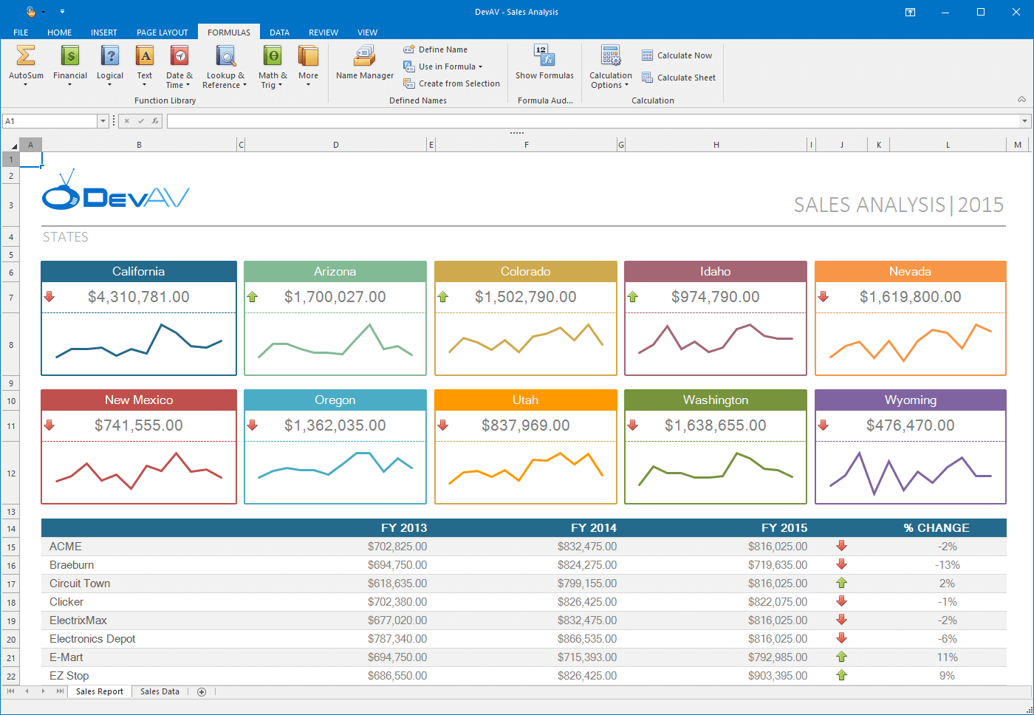
Task: Open Math & Trig functions
Action: coord(273,57)
